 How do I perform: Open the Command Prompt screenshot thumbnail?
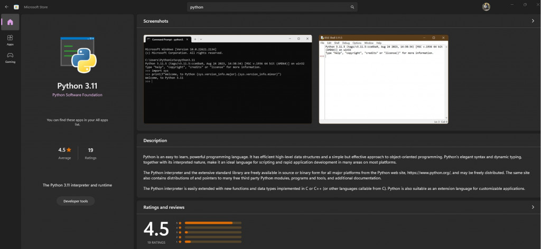click(228, 79)
